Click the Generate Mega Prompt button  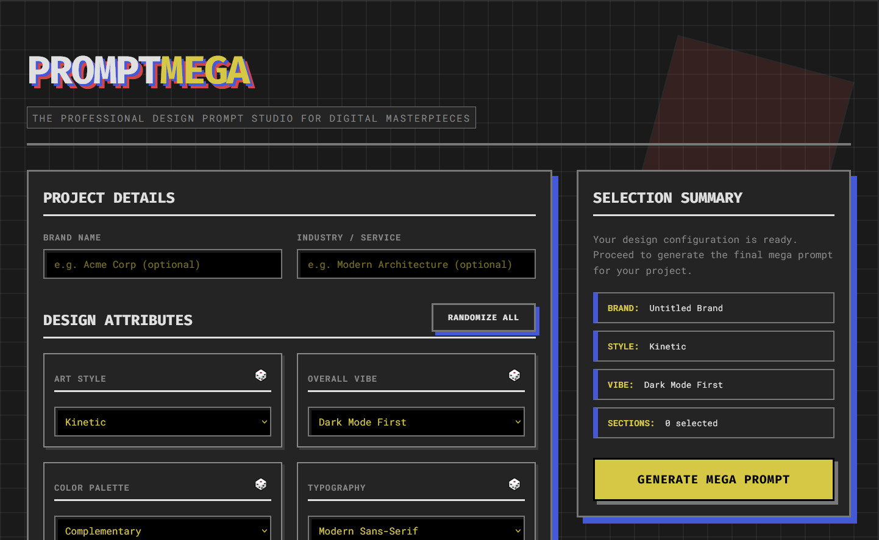click(713, 479)
